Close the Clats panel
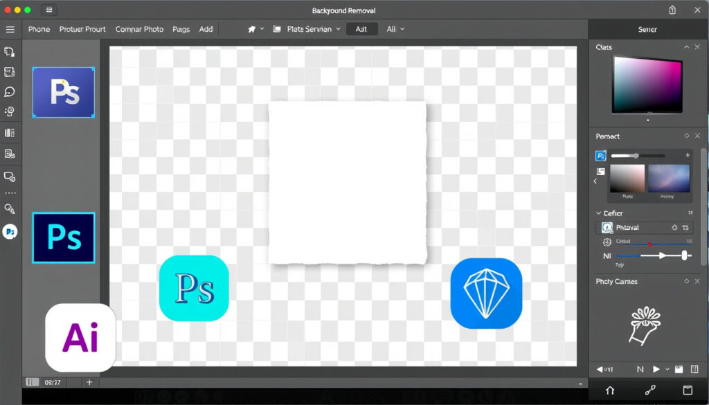 pyautogui.click(x=697, y=47)
